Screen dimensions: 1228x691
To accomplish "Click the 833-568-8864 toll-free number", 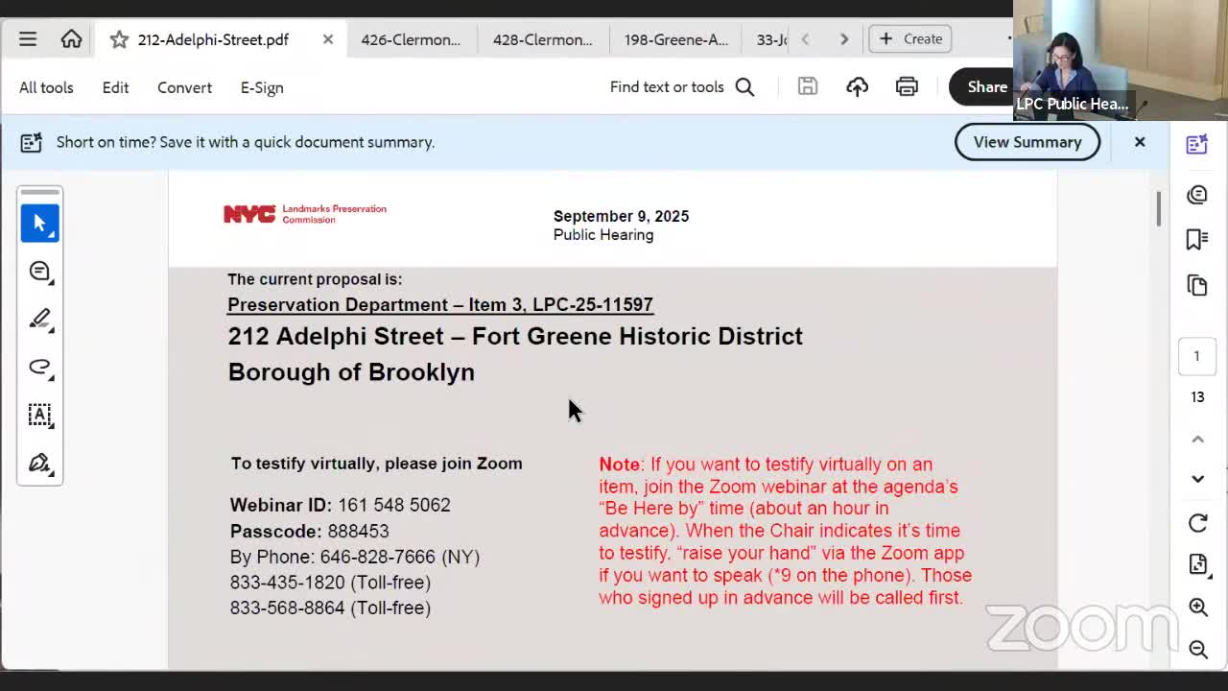I will point(330,608).
